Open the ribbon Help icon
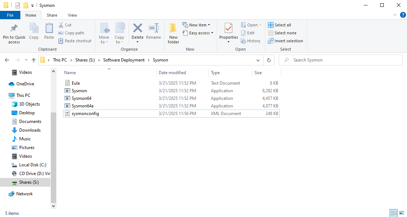407x217 pixels. 403,15
